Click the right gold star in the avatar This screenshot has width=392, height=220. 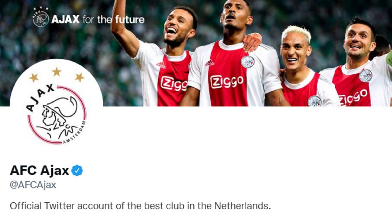[x=80, y=77]
